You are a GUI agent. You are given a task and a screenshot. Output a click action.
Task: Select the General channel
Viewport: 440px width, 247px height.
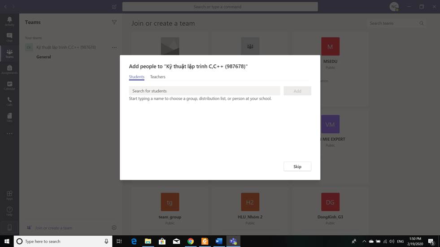pyautogui.click(x=44, y=57)
